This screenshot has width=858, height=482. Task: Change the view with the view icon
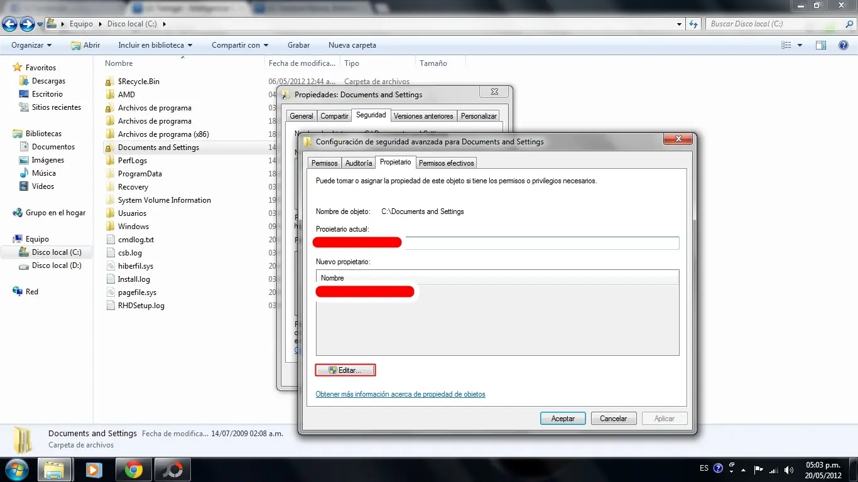click(x=786, y=45)
